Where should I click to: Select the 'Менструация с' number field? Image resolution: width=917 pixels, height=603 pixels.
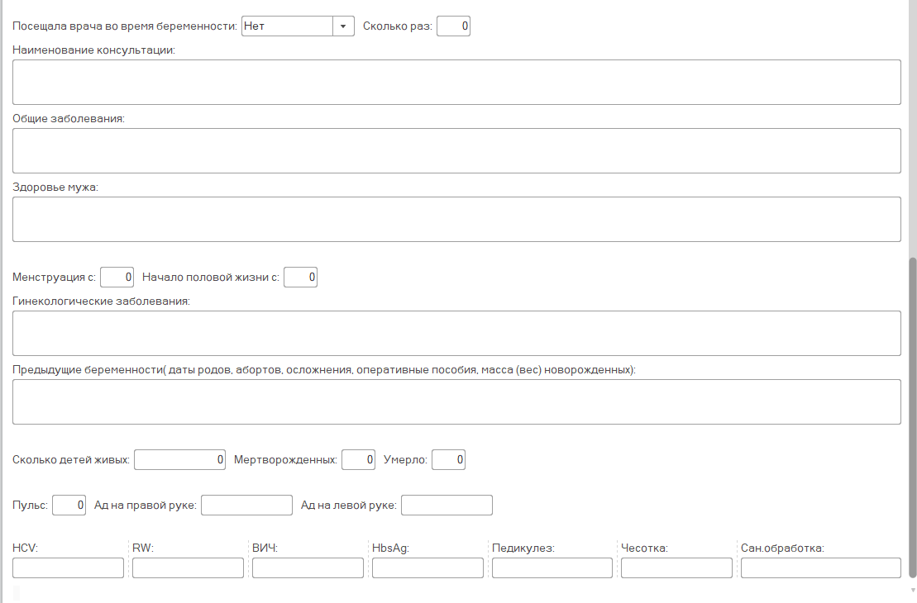pyautogui.click(x=117, y=278)
